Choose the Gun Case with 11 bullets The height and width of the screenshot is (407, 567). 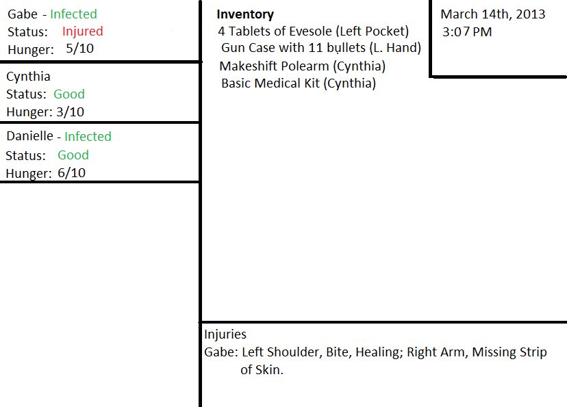(320, 49)
